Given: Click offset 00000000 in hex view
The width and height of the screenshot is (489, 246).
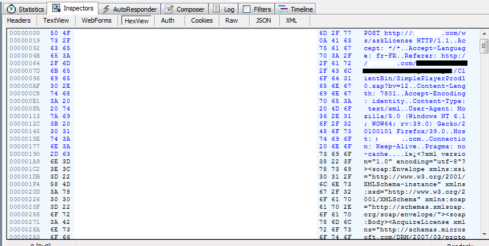Looking at the screenshot, I should [x=24, y=33].
